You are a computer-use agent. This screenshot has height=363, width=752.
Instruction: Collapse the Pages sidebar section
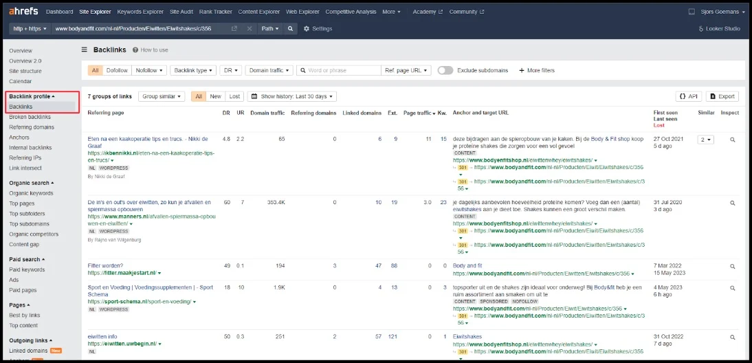click(x=20, y=305)
